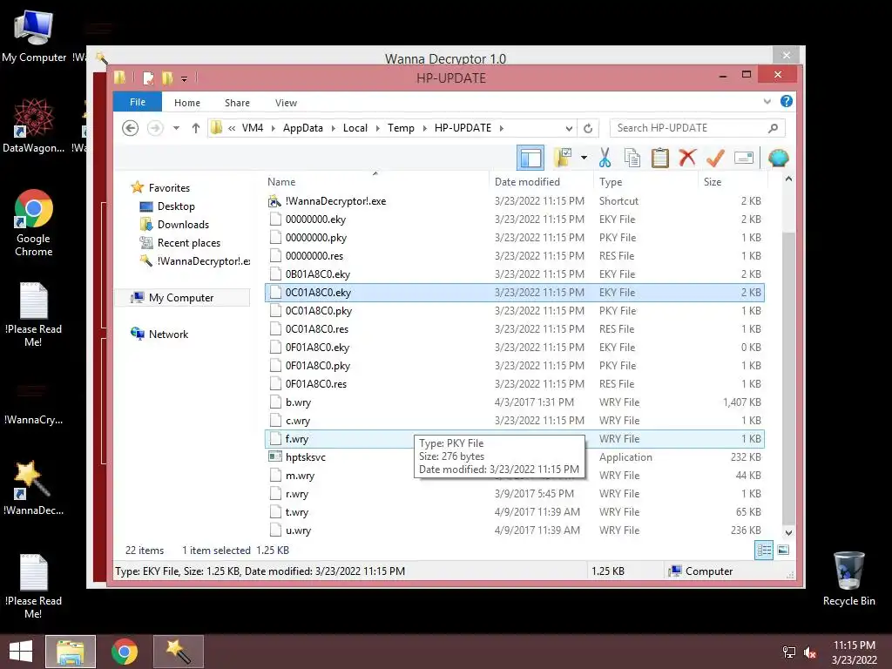
Task: Select the Google Chrome desktop shortcut
Action: pyautogui.click(x=34, y=222)
